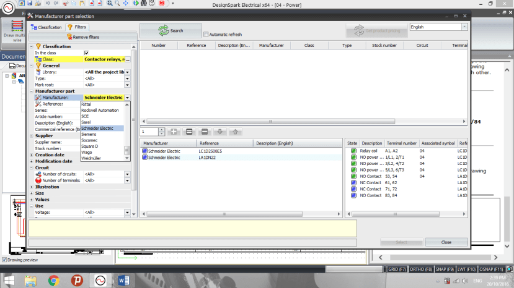Click the Paste clipboard icon
The height and width of the screenshot is (288, 514).
pyautogui.click(x=82, y=3)
